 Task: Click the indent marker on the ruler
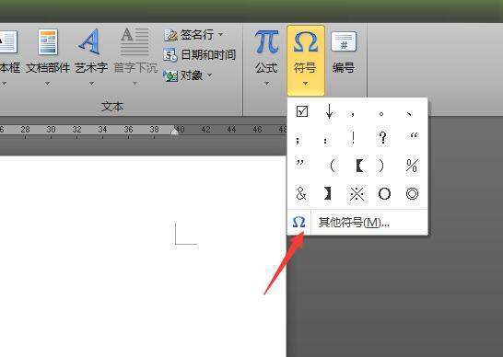174,132
